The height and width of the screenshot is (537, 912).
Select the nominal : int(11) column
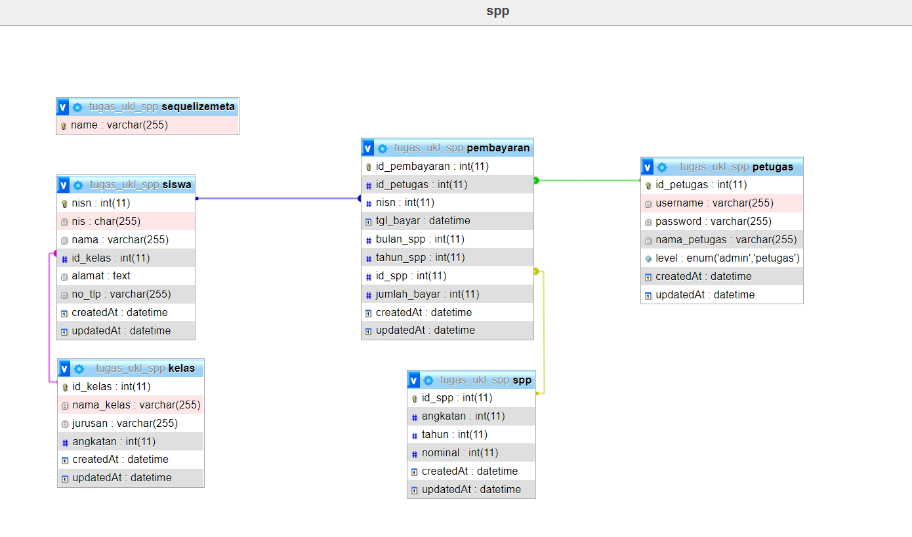[471, 452]
